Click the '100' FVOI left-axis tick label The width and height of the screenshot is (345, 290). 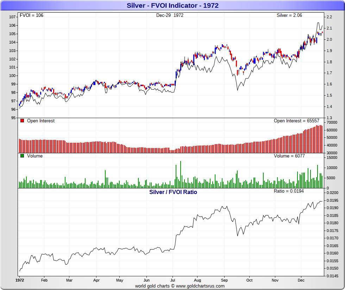tap(12, 76)
